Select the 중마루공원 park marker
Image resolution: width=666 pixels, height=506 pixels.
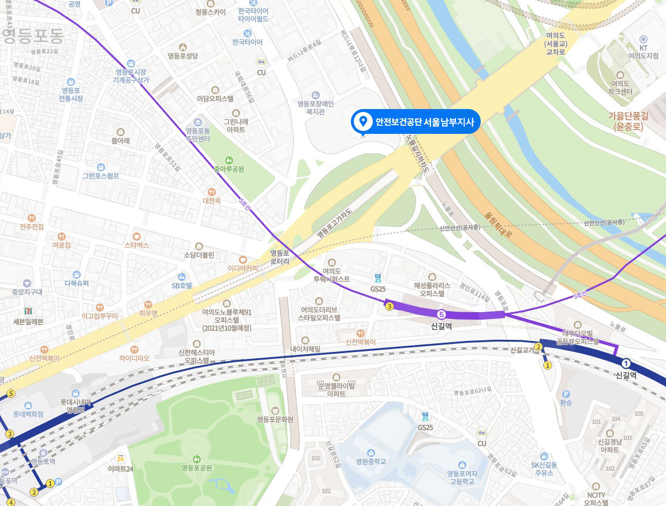pyautogui.click(x=229, y=160)
